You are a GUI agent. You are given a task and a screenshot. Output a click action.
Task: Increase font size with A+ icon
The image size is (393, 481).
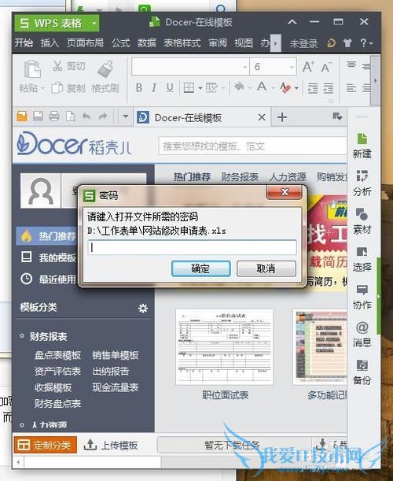click(308, 67)
